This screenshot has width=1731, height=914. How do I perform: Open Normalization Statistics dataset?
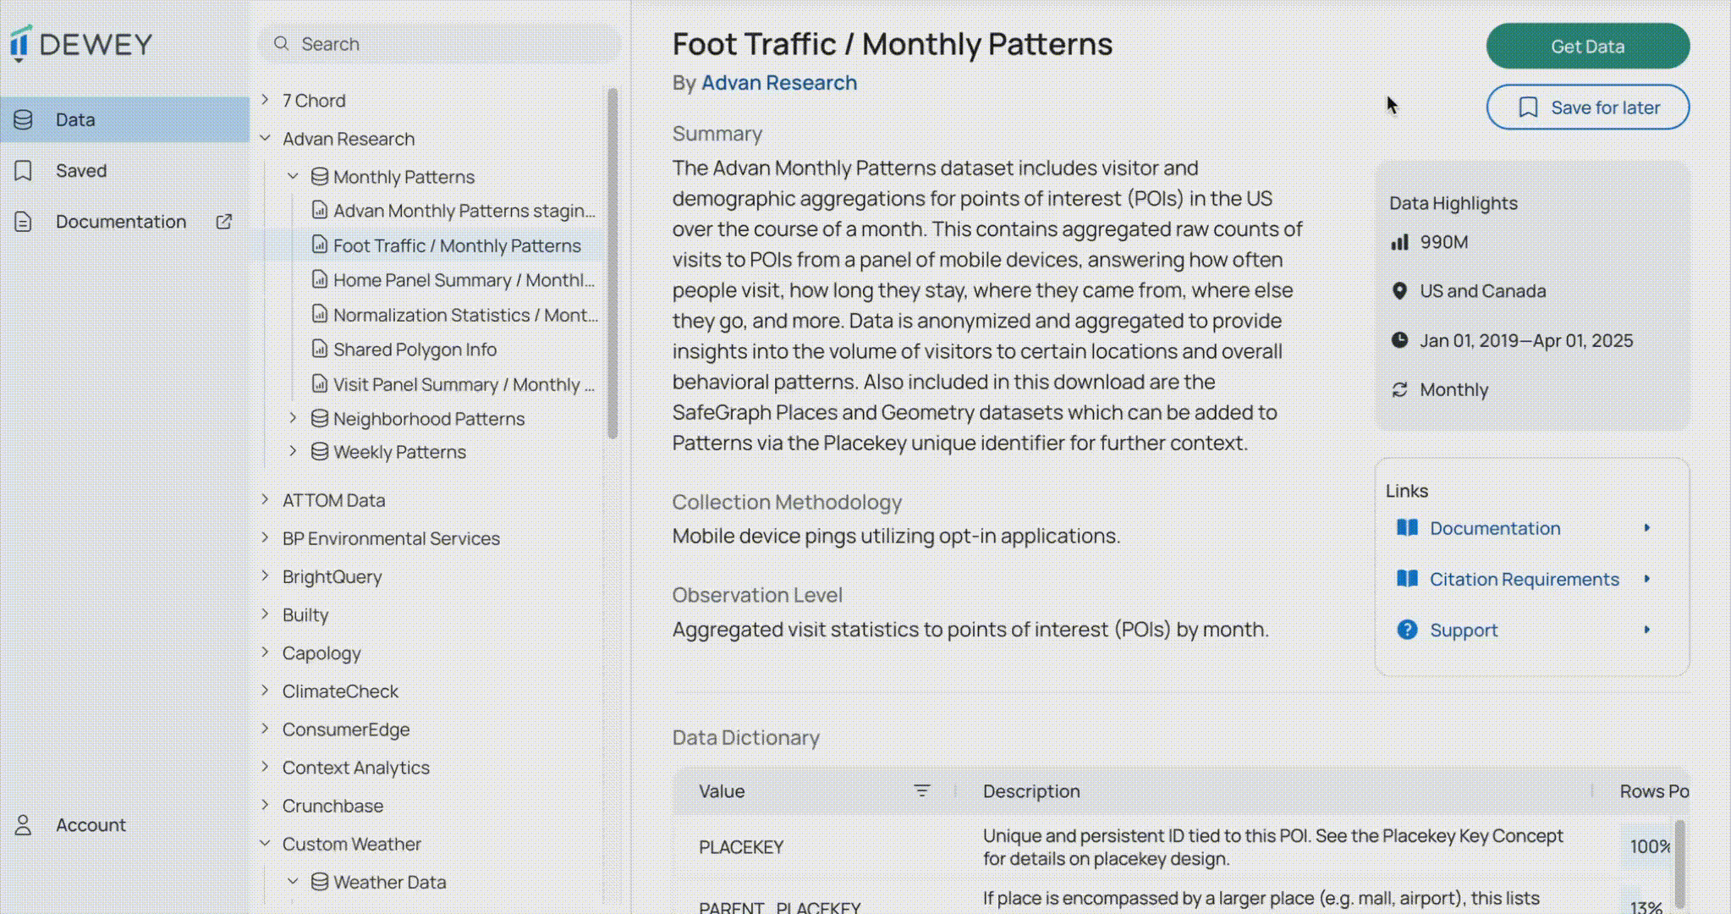[x=465, y=315]
